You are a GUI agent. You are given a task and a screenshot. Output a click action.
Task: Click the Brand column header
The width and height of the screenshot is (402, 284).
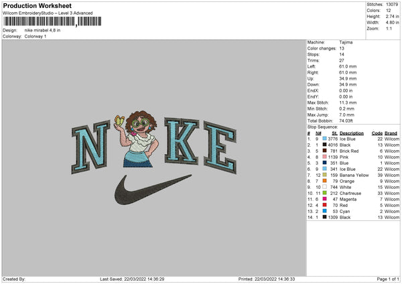pos(391,133)
